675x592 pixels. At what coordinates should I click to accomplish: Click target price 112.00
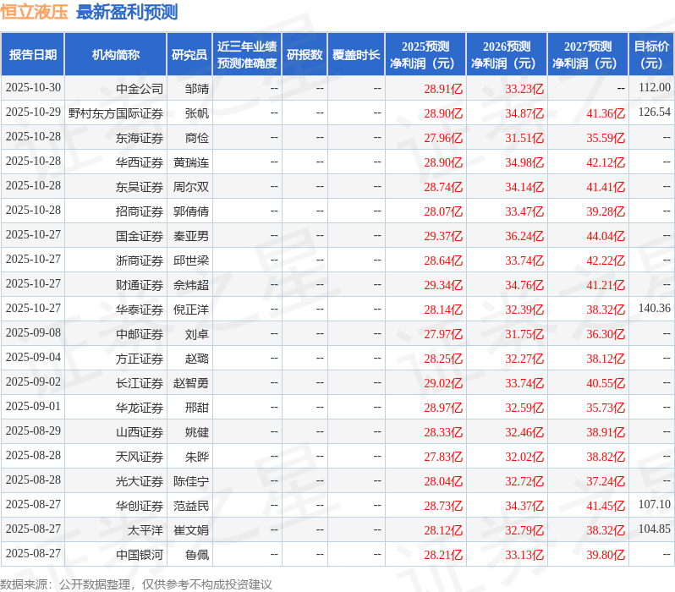(655, 88)
